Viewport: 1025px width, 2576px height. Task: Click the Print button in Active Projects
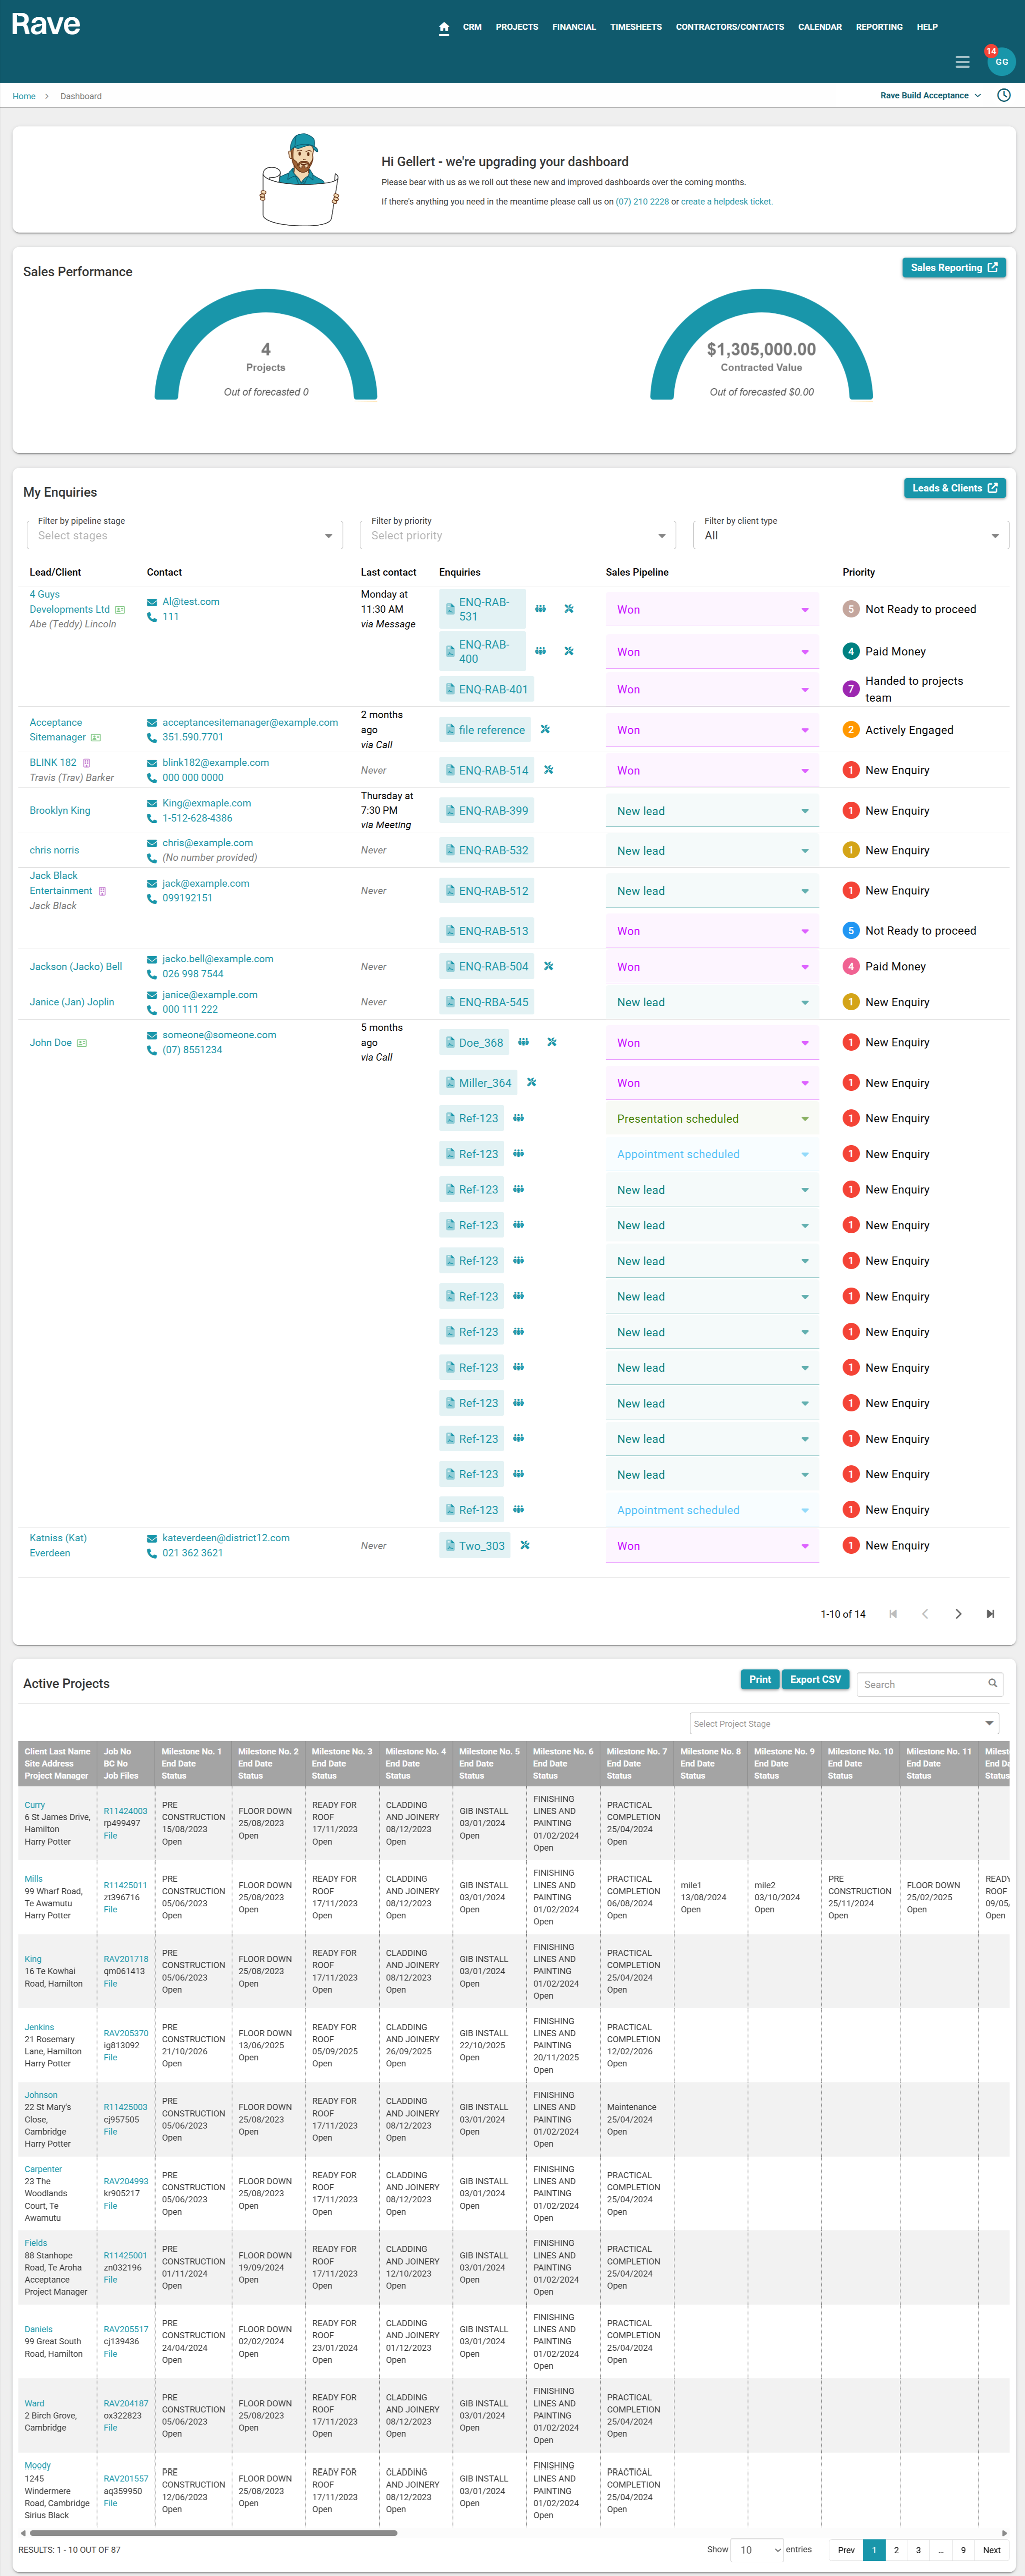(760, 1680)
